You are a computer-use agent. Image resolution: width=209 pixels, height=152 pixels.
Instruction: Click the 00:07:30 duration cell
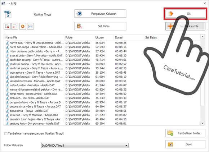point(121,68)
